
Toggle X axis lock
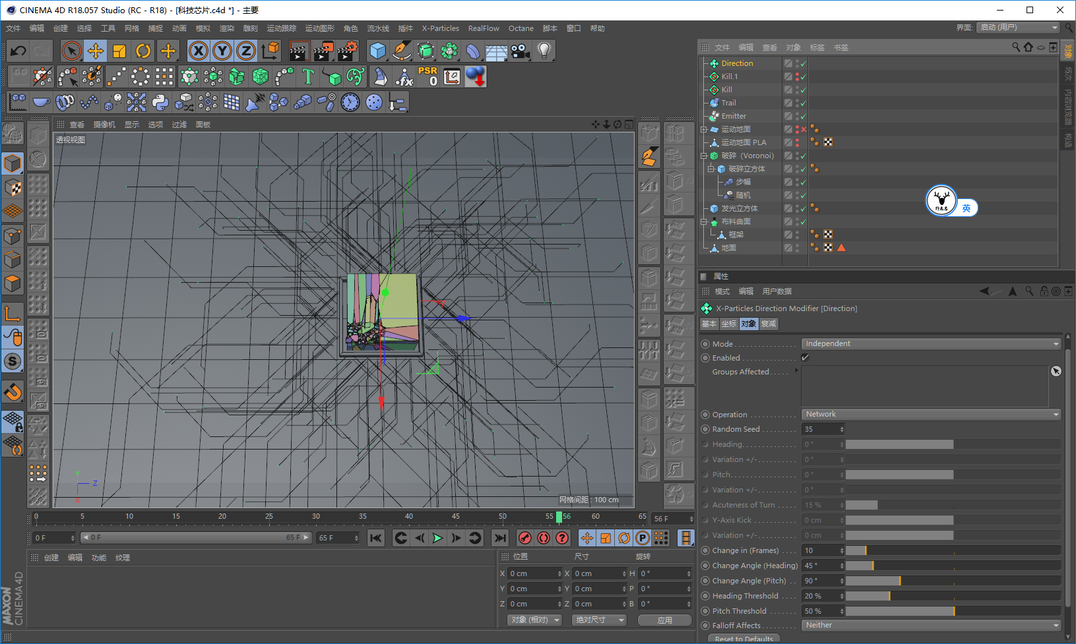click(x=199, y=51)
